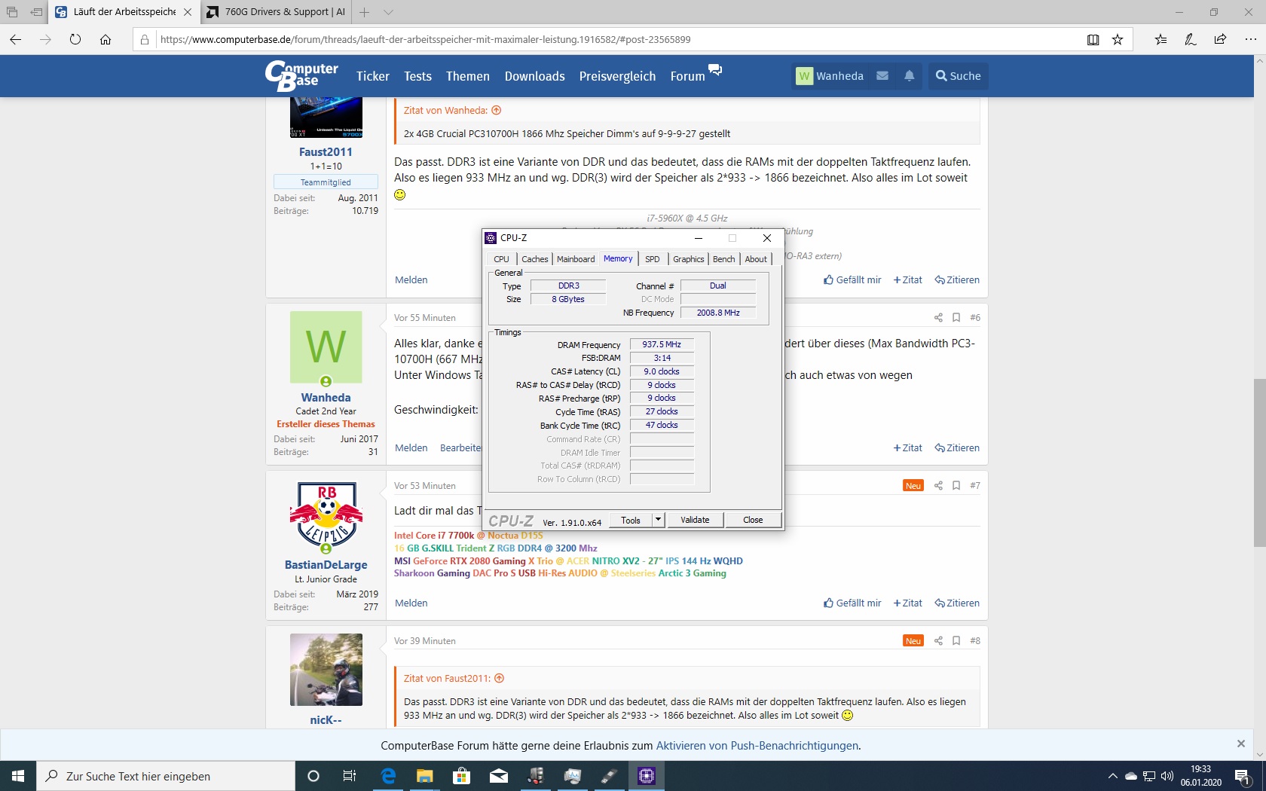
Task: Click the Wanheda 'W' avatar
Action: coord(326,347)
